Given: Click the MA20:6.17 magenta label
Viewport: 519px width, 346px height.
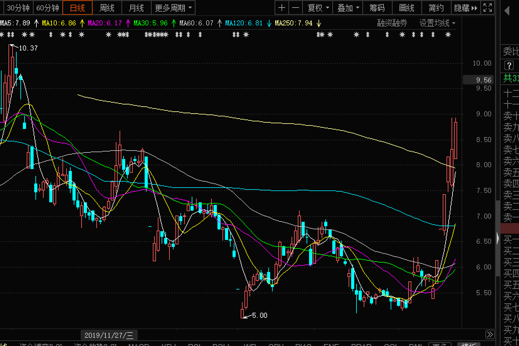Looking at the screenshot, I should tap(105, 23).
